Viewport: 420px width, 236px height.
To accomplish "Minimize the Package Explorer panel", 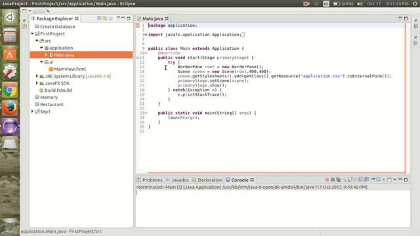I will click(123, 18).
